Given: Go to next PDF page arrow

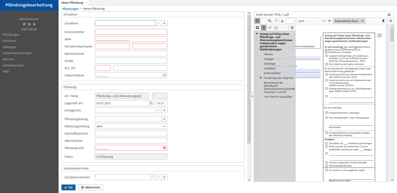Looking at the screenshot, I should [x=282, y=21].
